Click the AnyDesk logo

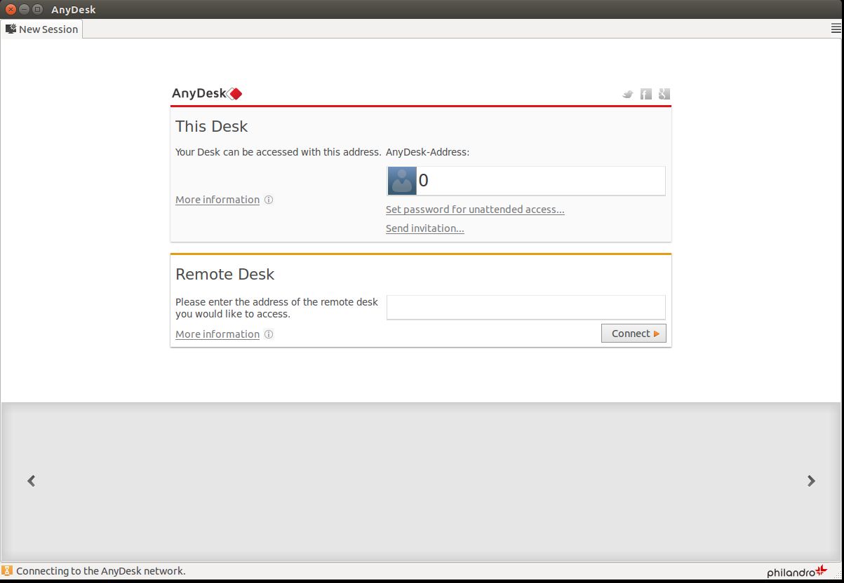(x=207, y=93)
